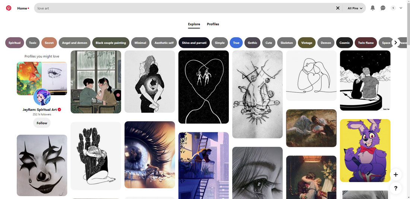Open the All Pins filter dropdown

[355, 8]
